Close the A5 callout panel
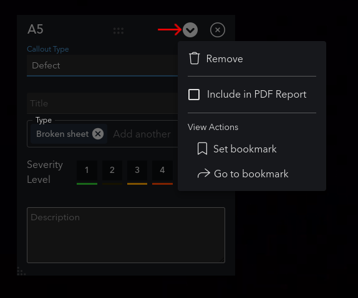 (x=218, y=30)
